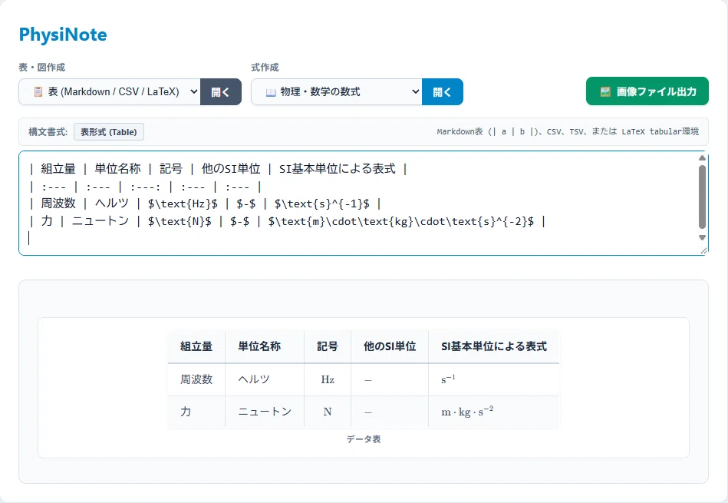Click the down arrow of the editor scrollbar
The height and width of the screenshot is (503, 728).
point(702,237)
